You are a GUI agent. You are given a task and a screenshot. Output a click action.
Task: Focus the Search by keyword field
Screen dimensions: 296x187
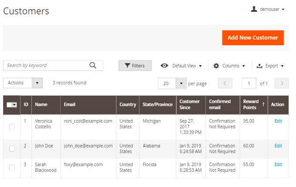click(46, 66)
